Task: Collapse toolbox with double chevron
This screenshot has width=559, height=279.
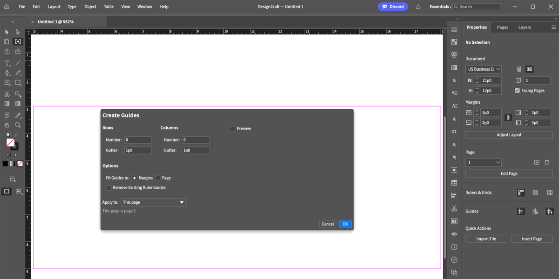Action: pyautogui.click(x=13, y=22)
